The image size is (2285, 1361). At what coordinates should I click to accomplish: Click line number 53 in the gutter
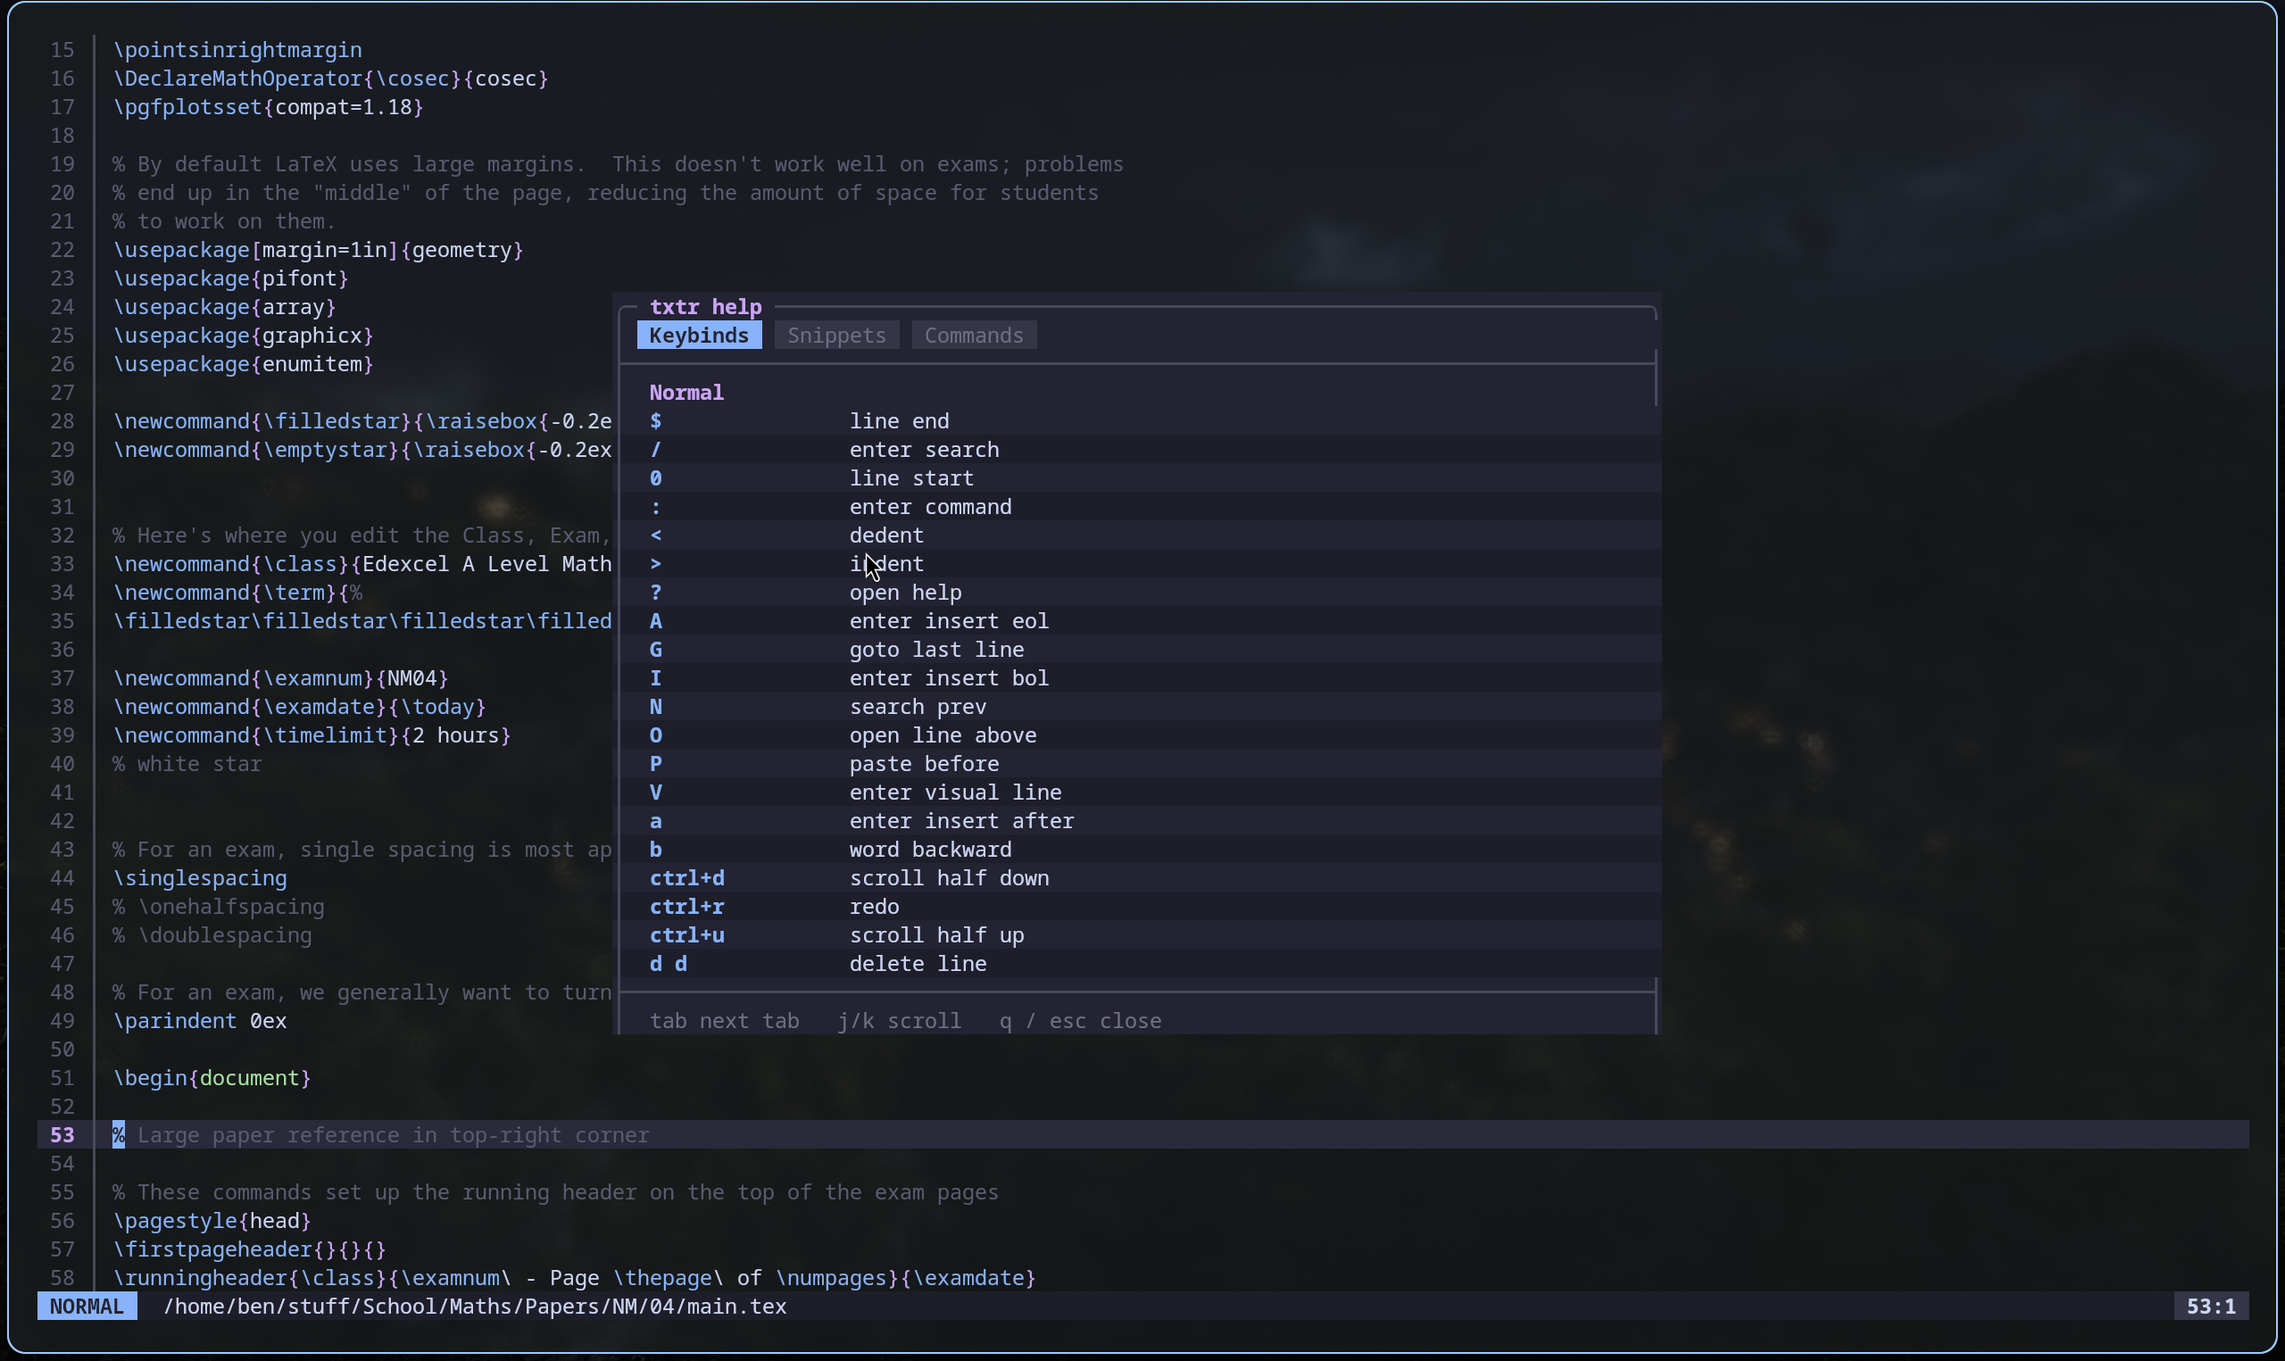point(62,1134)
